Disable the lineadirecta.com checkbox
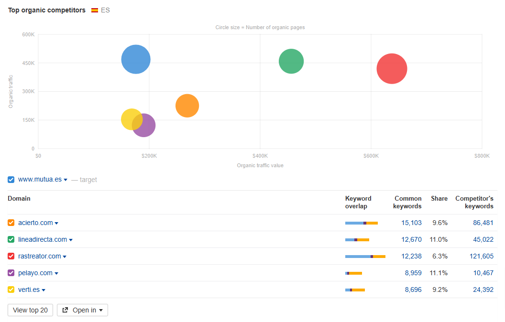 click(11, 239)
